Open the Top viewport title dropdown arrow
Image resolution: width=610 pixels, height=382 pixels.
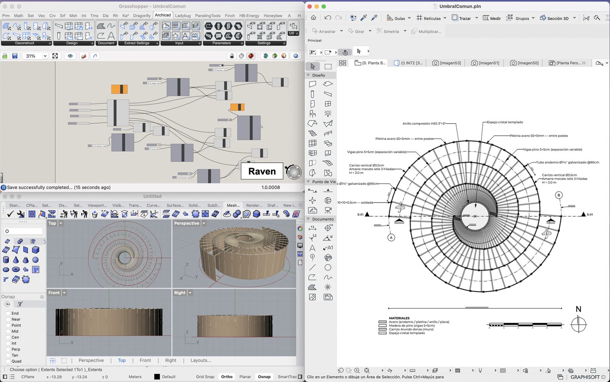[61, 223]
